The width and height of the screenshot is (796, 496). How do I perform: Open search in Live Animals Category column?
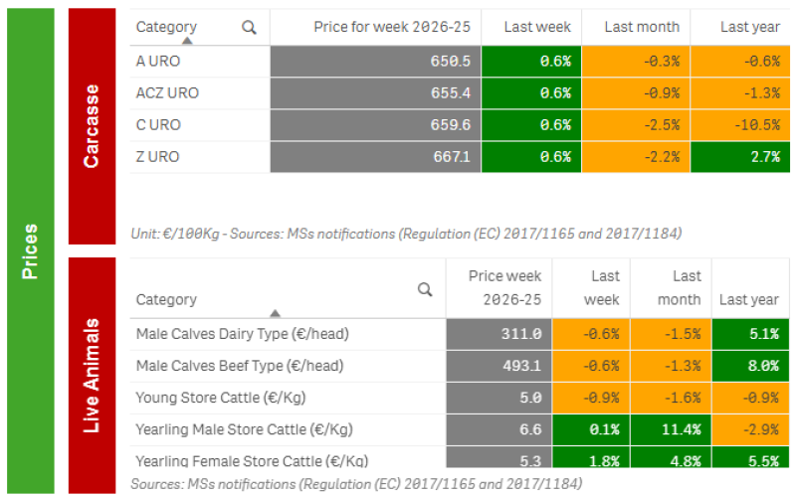click(x=425, y=289)
